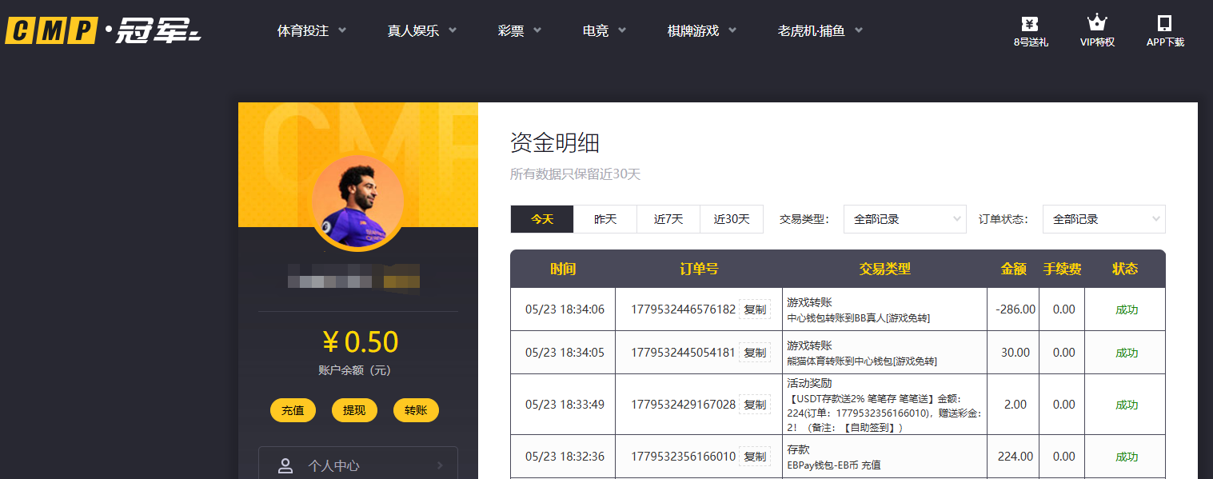Click the timestamp 05/23 18:34:05
1213x479 pixels.
coord(565,353)
